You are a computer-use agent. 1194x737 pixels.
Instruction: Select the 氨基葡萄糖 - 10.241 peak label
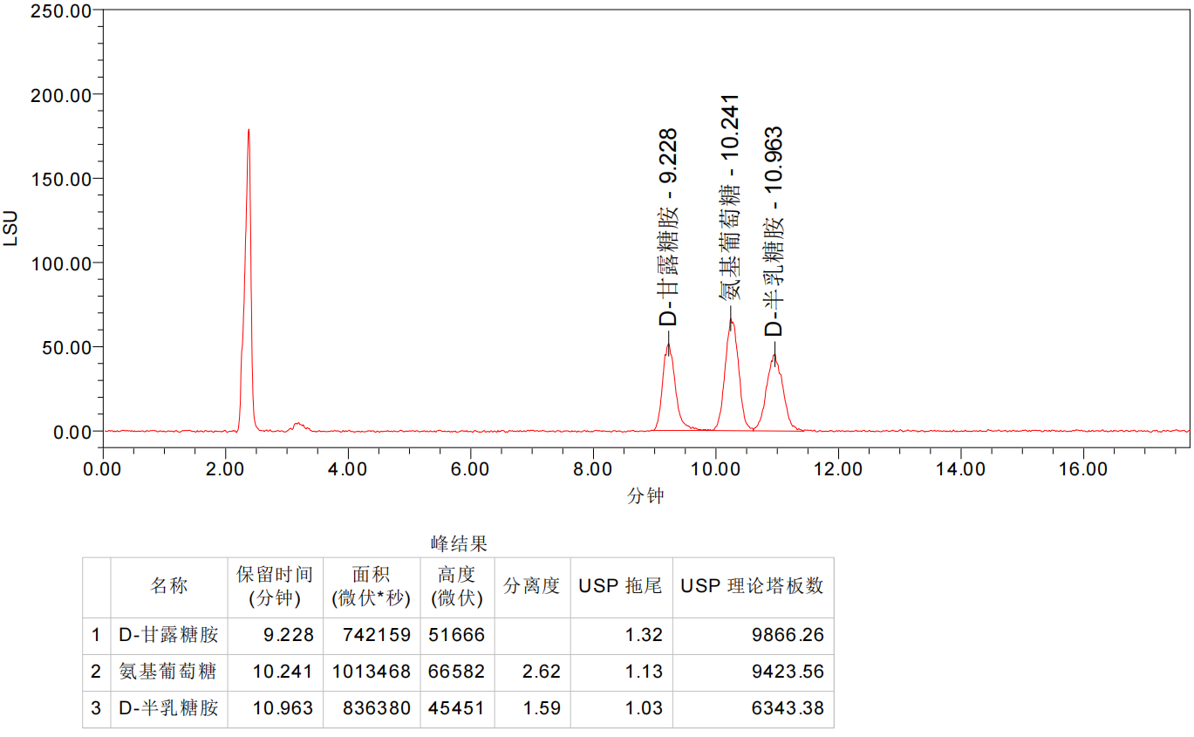coord(730,197)
